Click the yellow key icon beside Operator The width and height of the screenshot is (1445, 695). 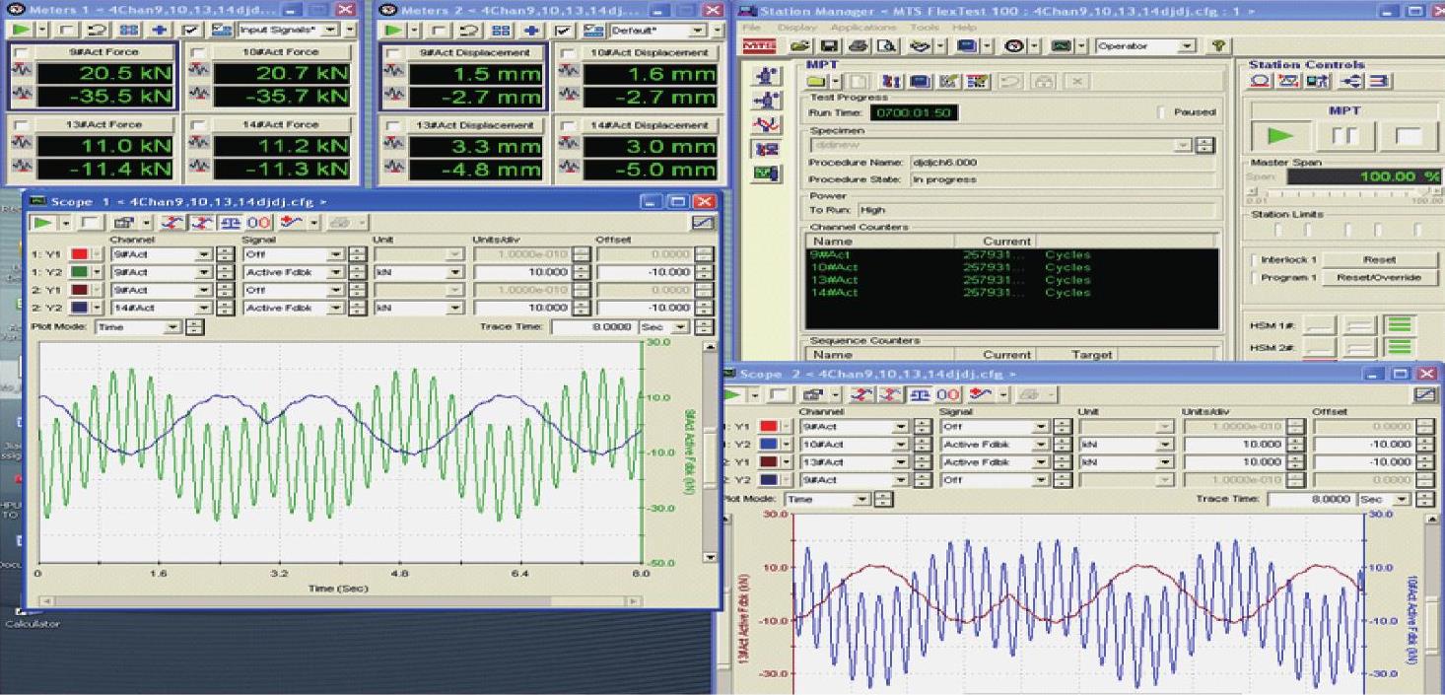point(1218,46)
